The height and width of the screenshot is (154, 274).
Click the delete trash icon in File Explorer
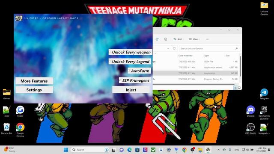tap(166, 39)
